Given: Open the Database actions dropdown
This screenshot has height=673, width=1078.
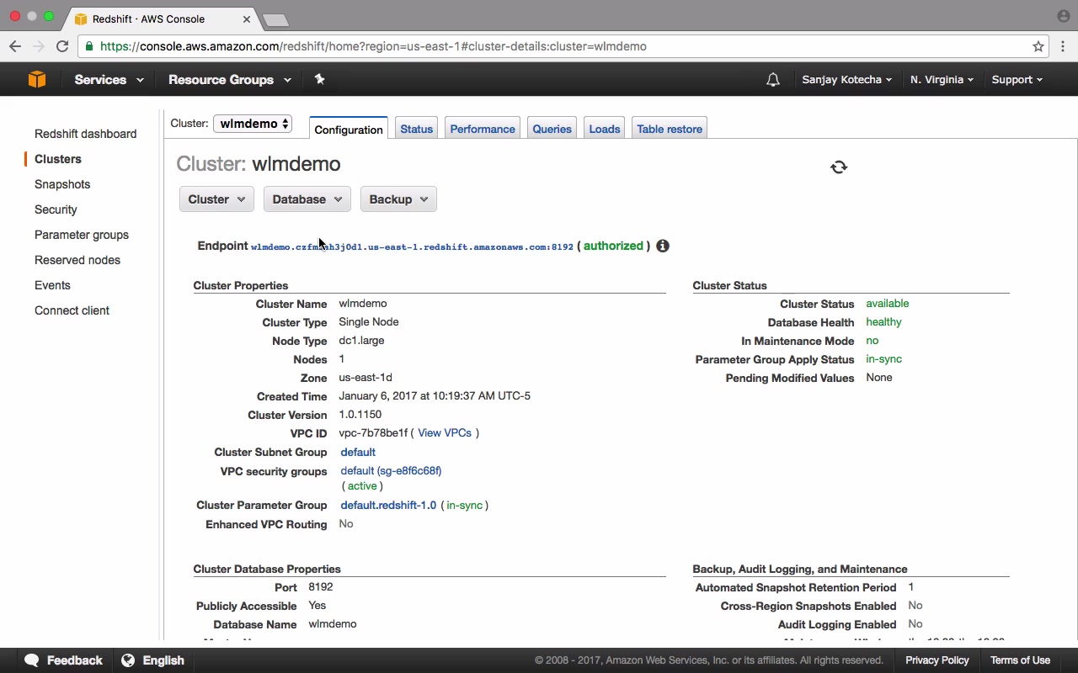Looking at the screenshot, I should (x=307, y=199).
